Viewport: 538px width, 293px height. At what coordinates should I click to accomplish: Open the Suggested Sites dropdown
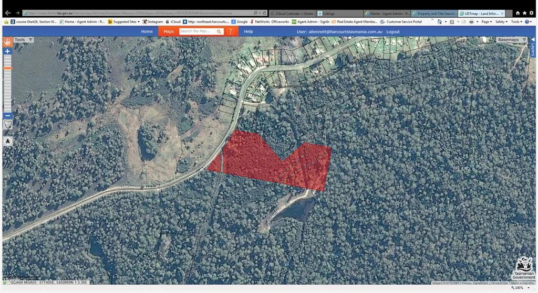click(126, 21)
